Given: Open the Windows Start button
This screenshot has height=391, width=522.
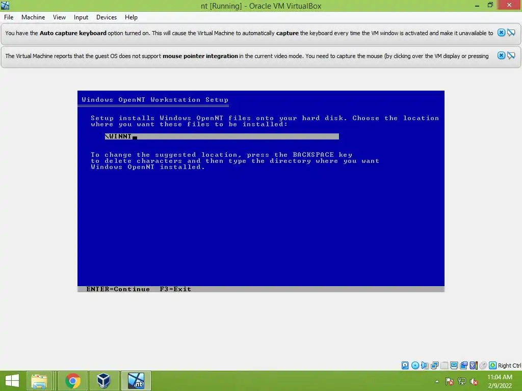Looking at the screenshot, I should click(12, 381).
